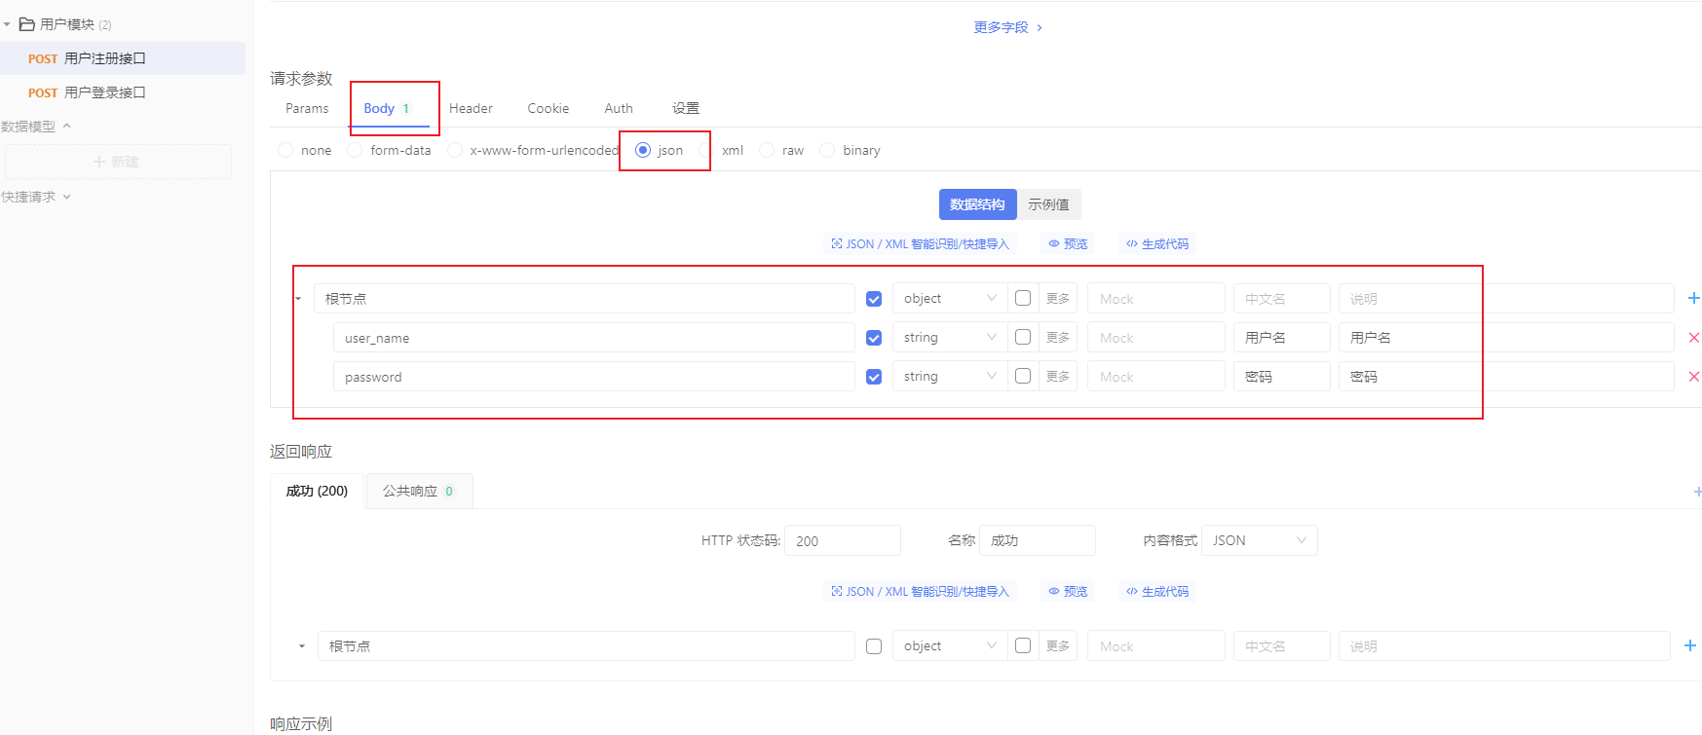The image size is (1702, 735).
Task: Switch to the 设置 tab
Action: [686, 108]
